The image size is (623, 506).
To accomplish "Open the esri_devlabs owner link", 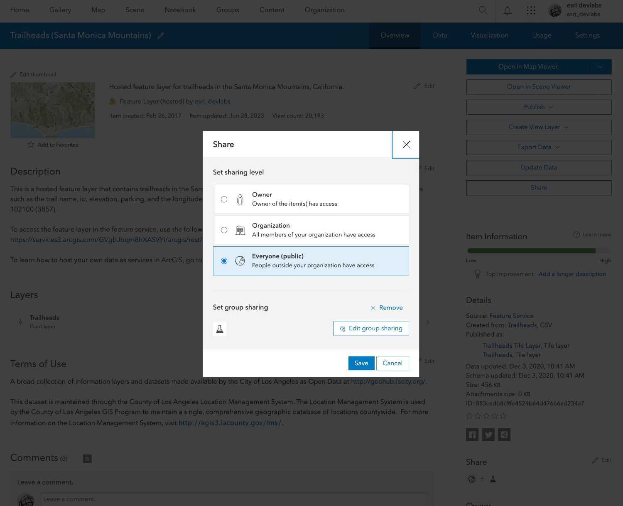I will 212,101.
